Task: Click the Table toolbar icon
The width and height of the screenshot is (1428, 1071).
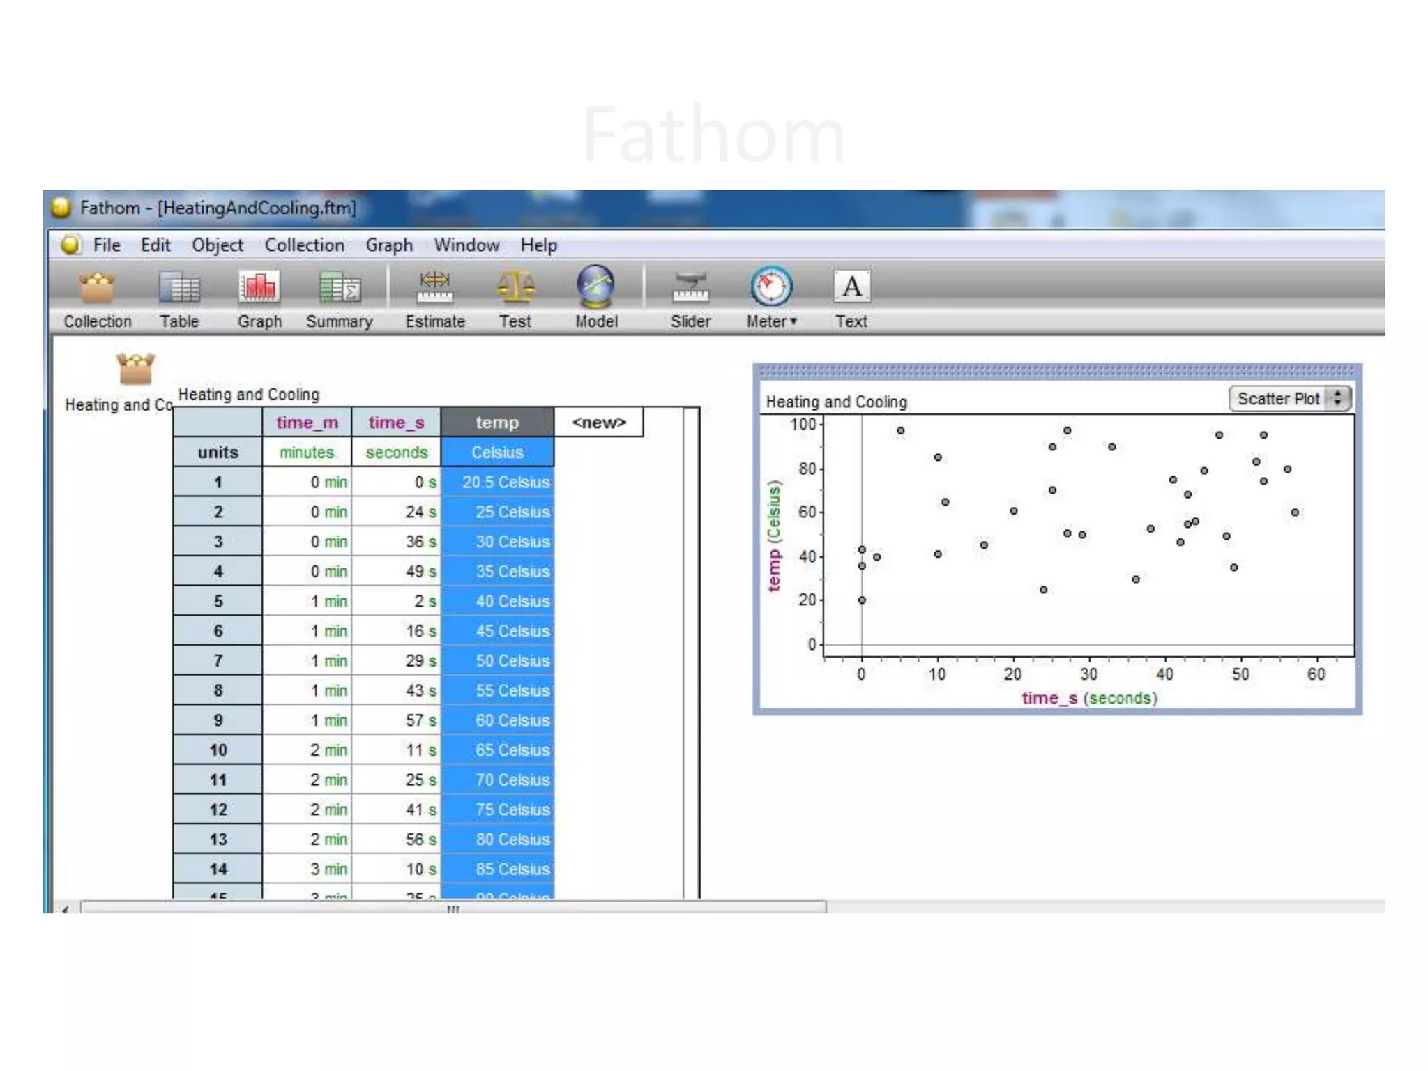Action: [x=179, y=288]
